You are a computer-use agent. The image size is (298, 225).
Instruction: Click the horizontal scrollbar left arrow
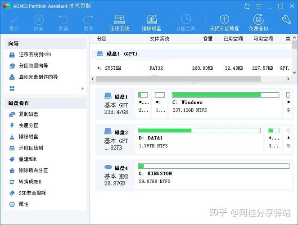click(x=93, y=79)
